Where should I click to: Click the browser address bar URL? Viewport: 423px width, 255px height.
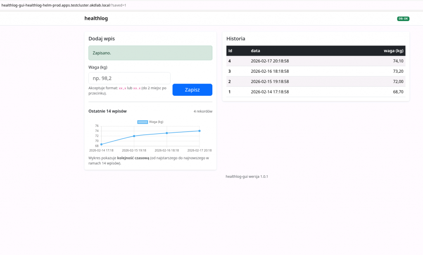point(64,5)
